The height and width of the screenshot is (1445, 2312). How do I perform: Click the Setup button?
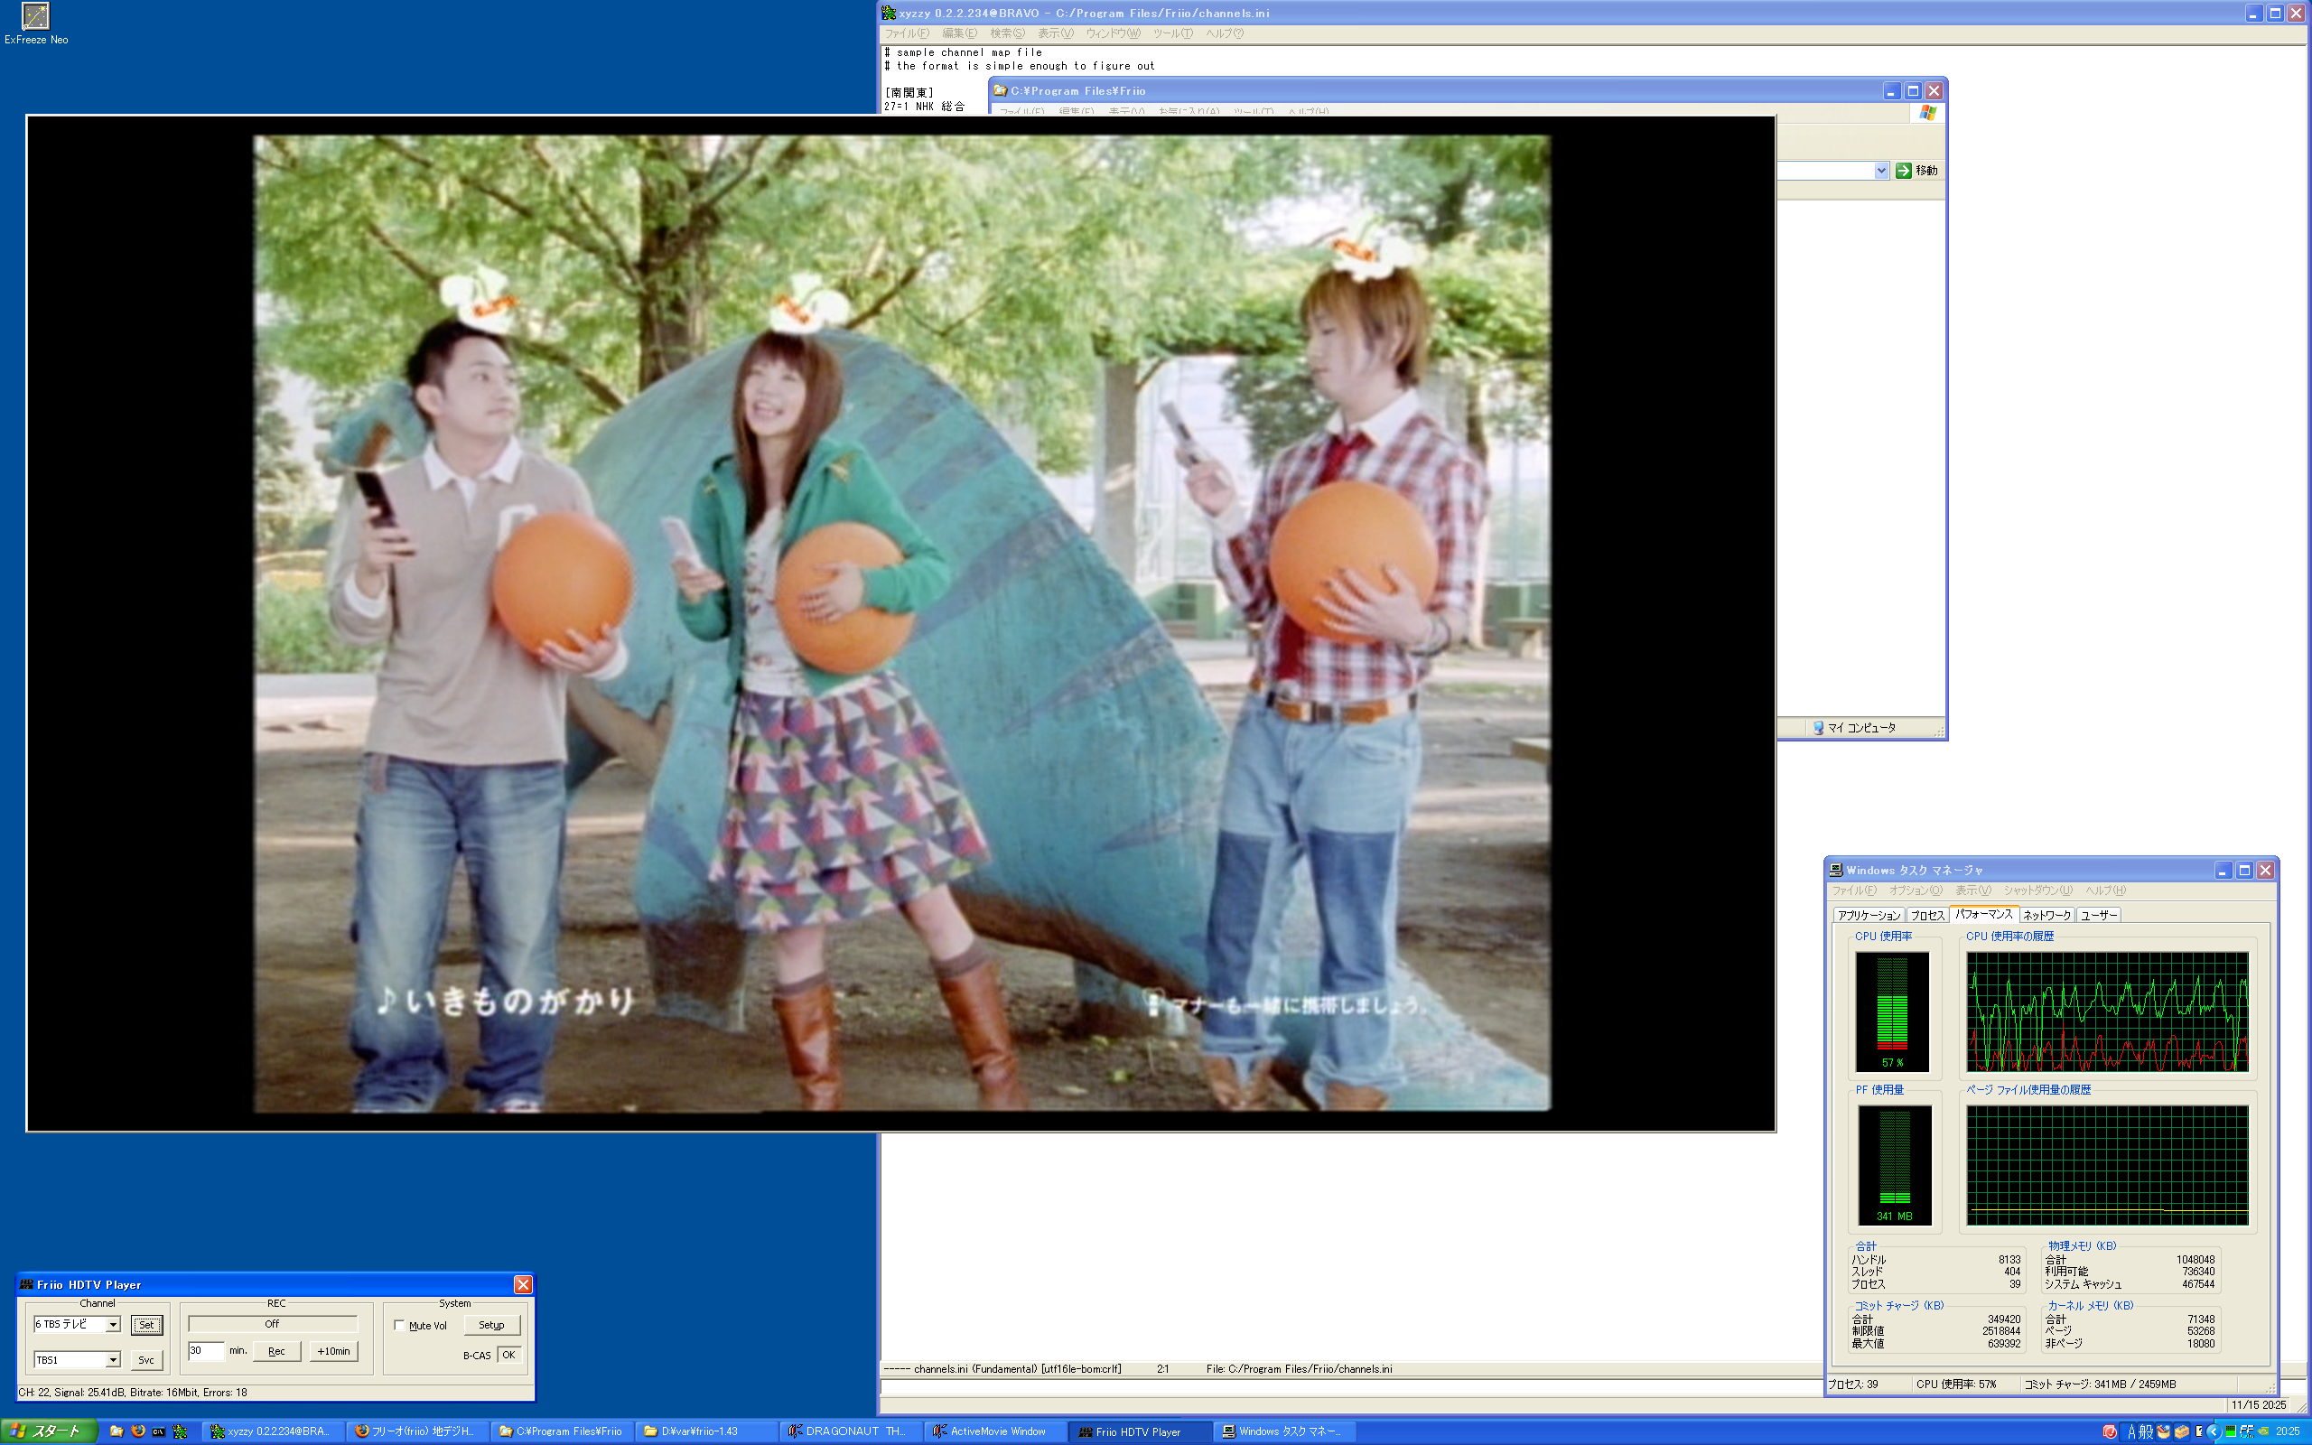(x=491, y=1325)
